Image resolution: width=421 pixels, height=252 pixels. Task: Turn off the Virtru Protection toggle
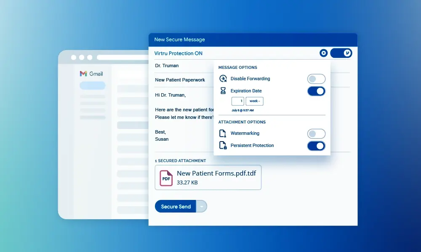[341, 53]
